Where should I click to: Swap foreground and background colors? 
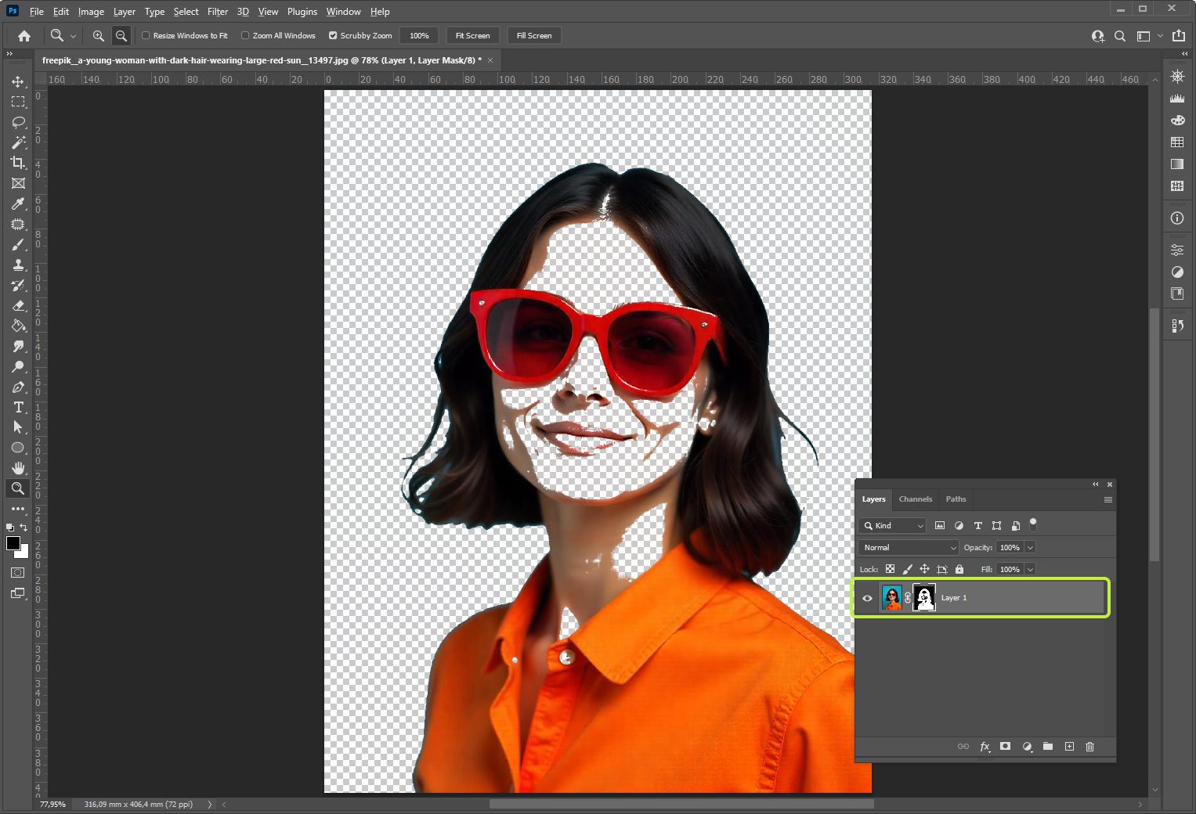point(23,528)
